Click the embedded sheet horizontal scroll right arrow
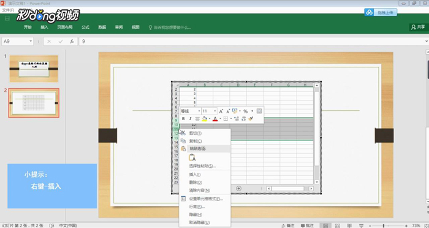The height and width of the screenshot is (228, 429). tap(311, 189)
